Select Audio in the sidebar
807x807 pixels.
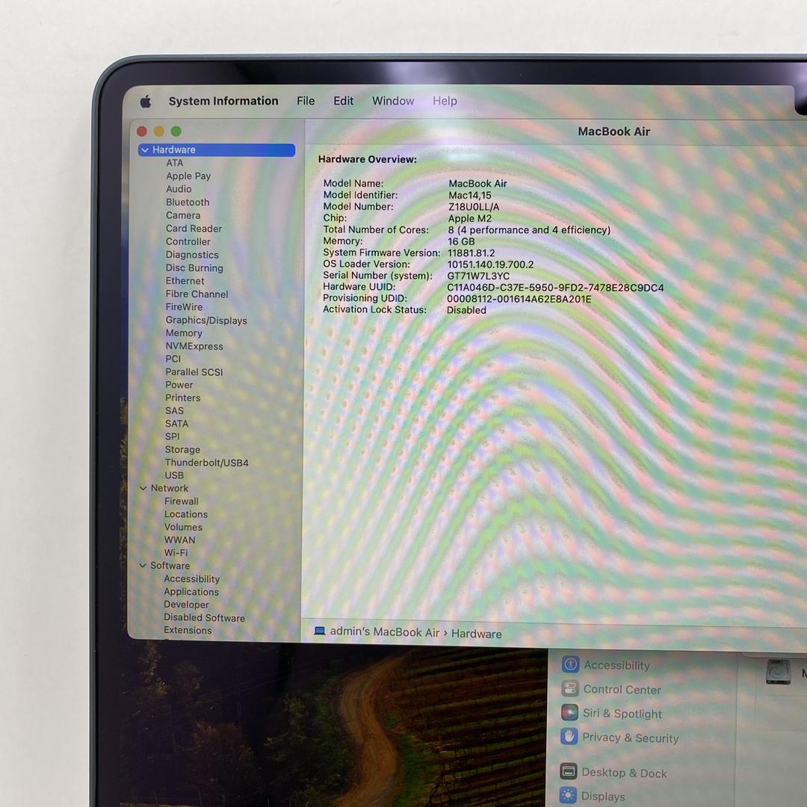(x=179, y=189)
